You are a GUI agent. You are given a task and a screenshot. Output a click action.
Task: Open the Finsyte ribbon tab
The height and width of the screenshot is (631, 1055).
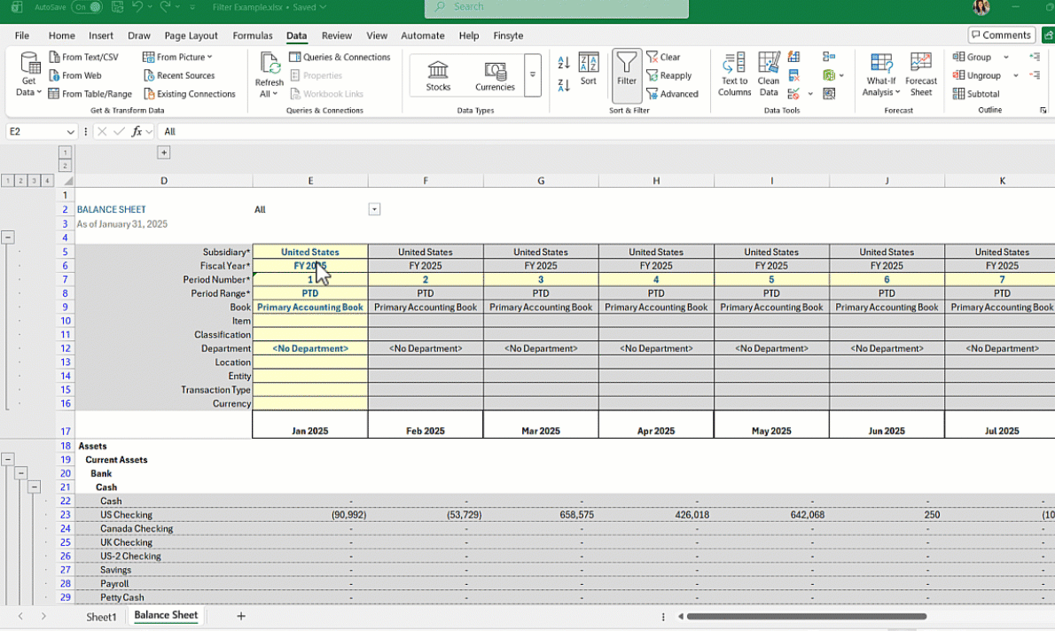click(x=508, y=35)
